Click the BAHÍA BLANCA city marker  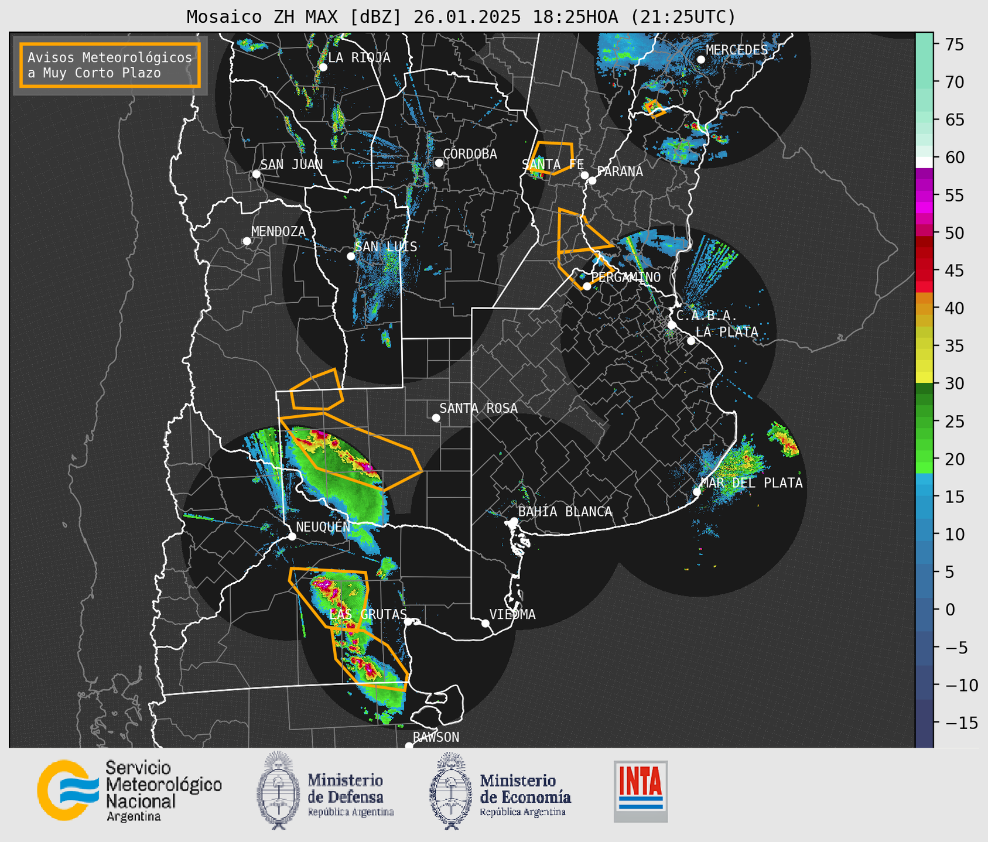pyautogui.click(x=514, y=521)
